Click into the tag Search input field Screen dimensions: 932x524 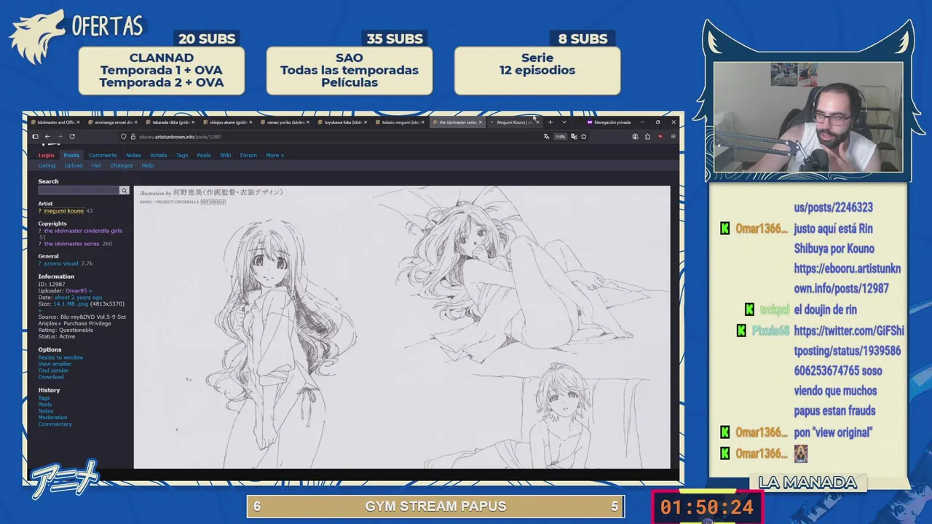tap(79, 190)
